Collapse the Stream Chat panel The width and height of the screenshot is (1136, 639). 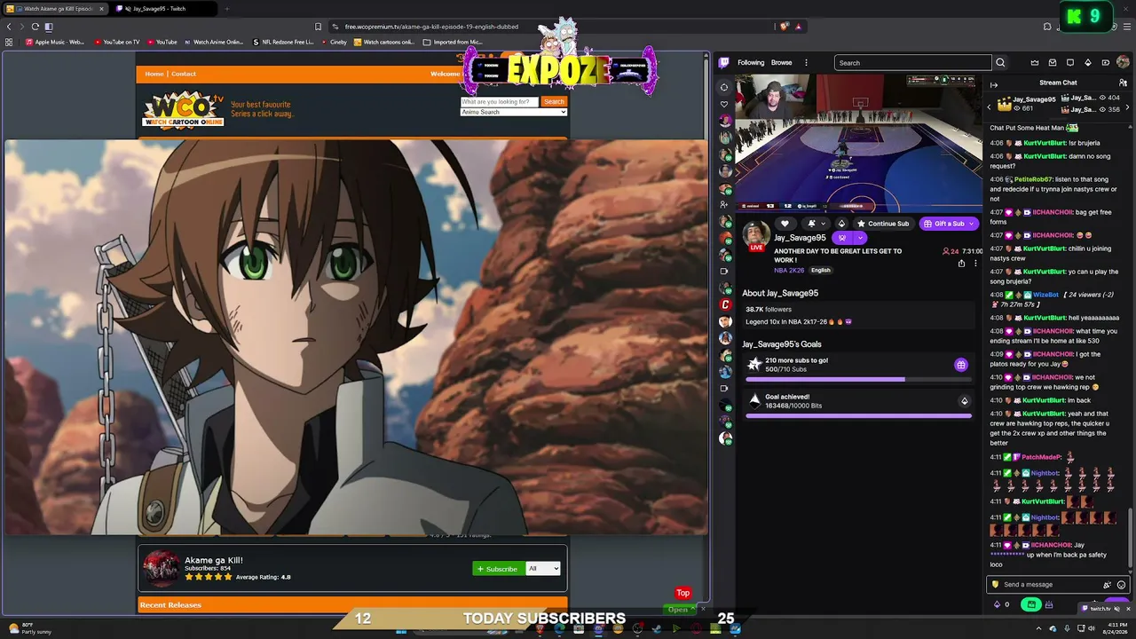tap(994, 85)
